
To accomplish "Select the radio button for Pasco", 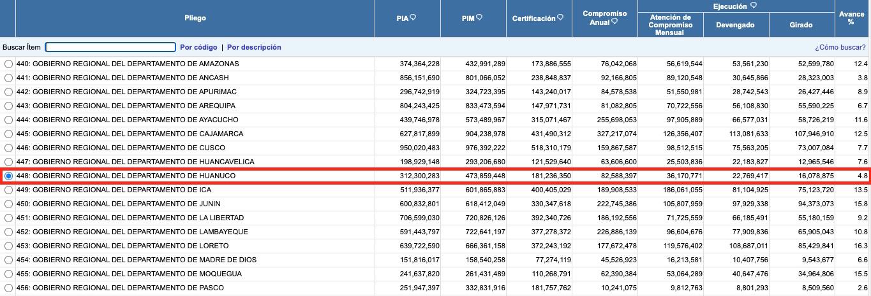I will [8, 288].
